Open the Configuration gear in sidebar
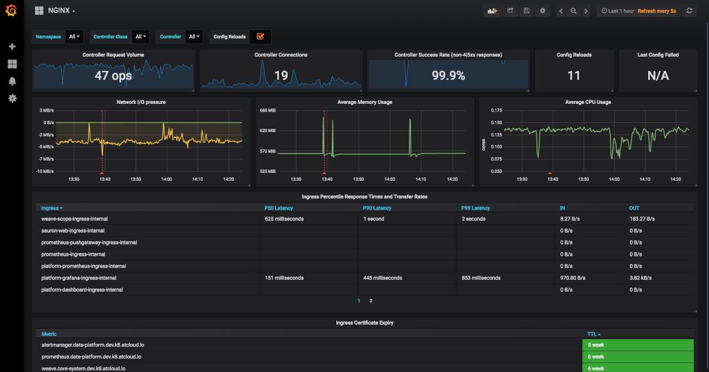This screenshot has height=372, width=709. pos(12,98)
